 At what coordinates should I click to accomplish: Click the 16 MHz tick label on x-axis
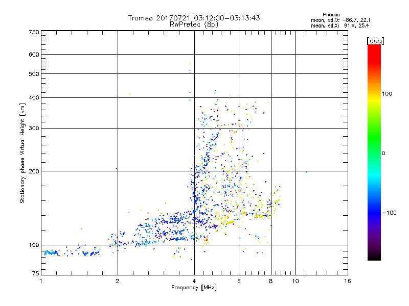[348, 281]
